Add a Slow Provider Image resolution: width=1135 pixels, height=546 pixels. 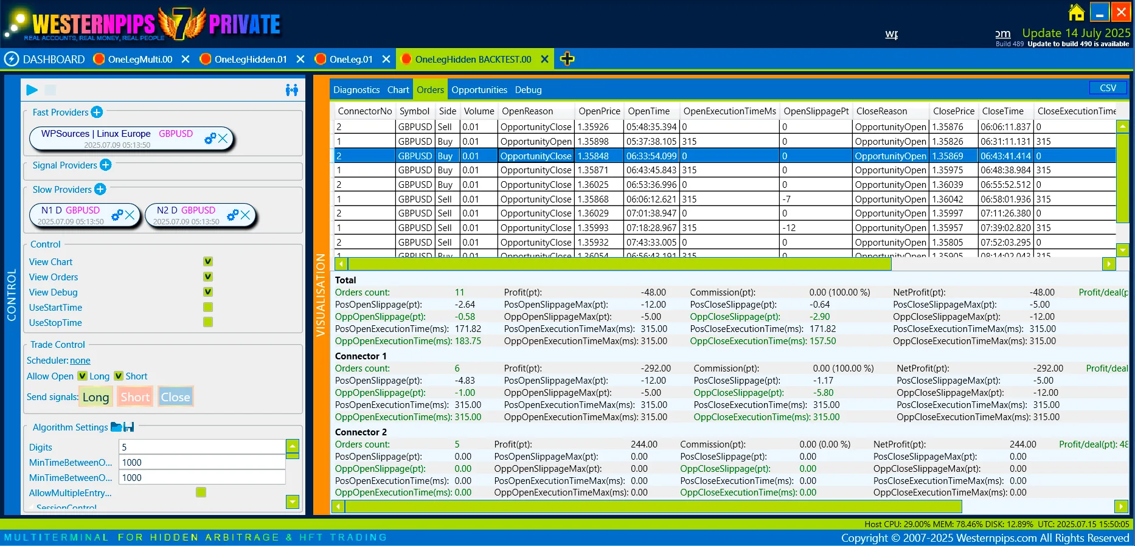click(x=100, y=189)
